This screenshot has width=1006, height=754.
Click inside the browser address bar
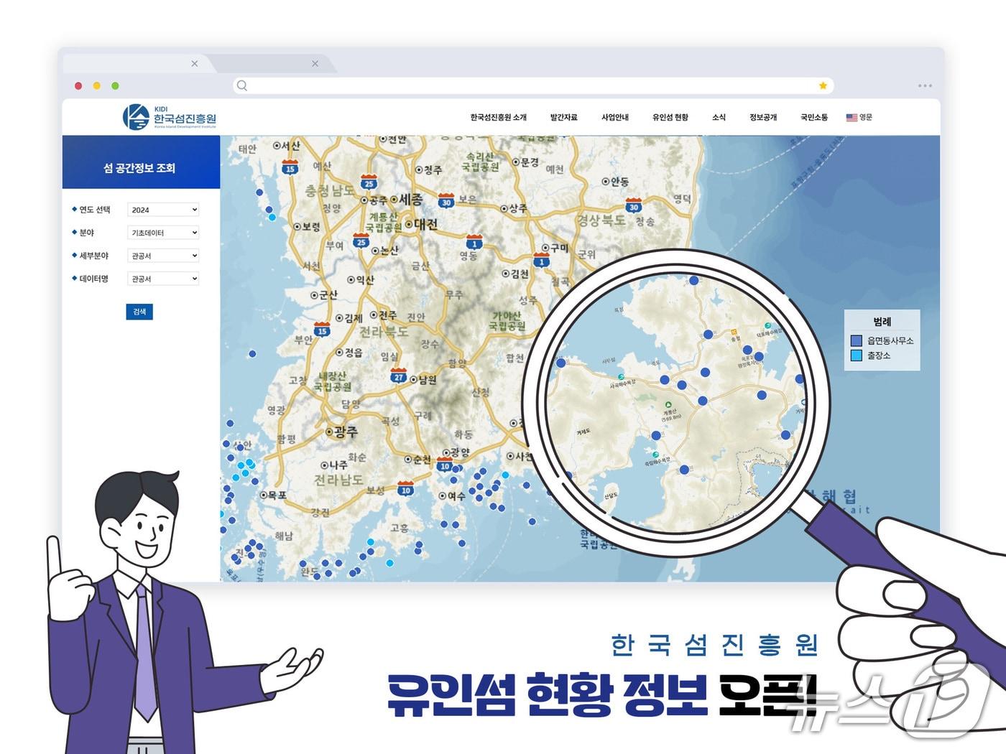coord(503,85)
